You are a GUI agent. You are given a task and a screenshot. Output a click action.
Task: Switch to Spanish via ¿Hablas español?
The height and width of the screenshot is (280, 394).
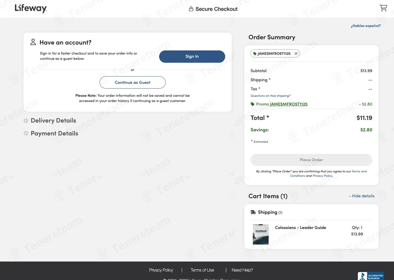[x=366, y=26]
